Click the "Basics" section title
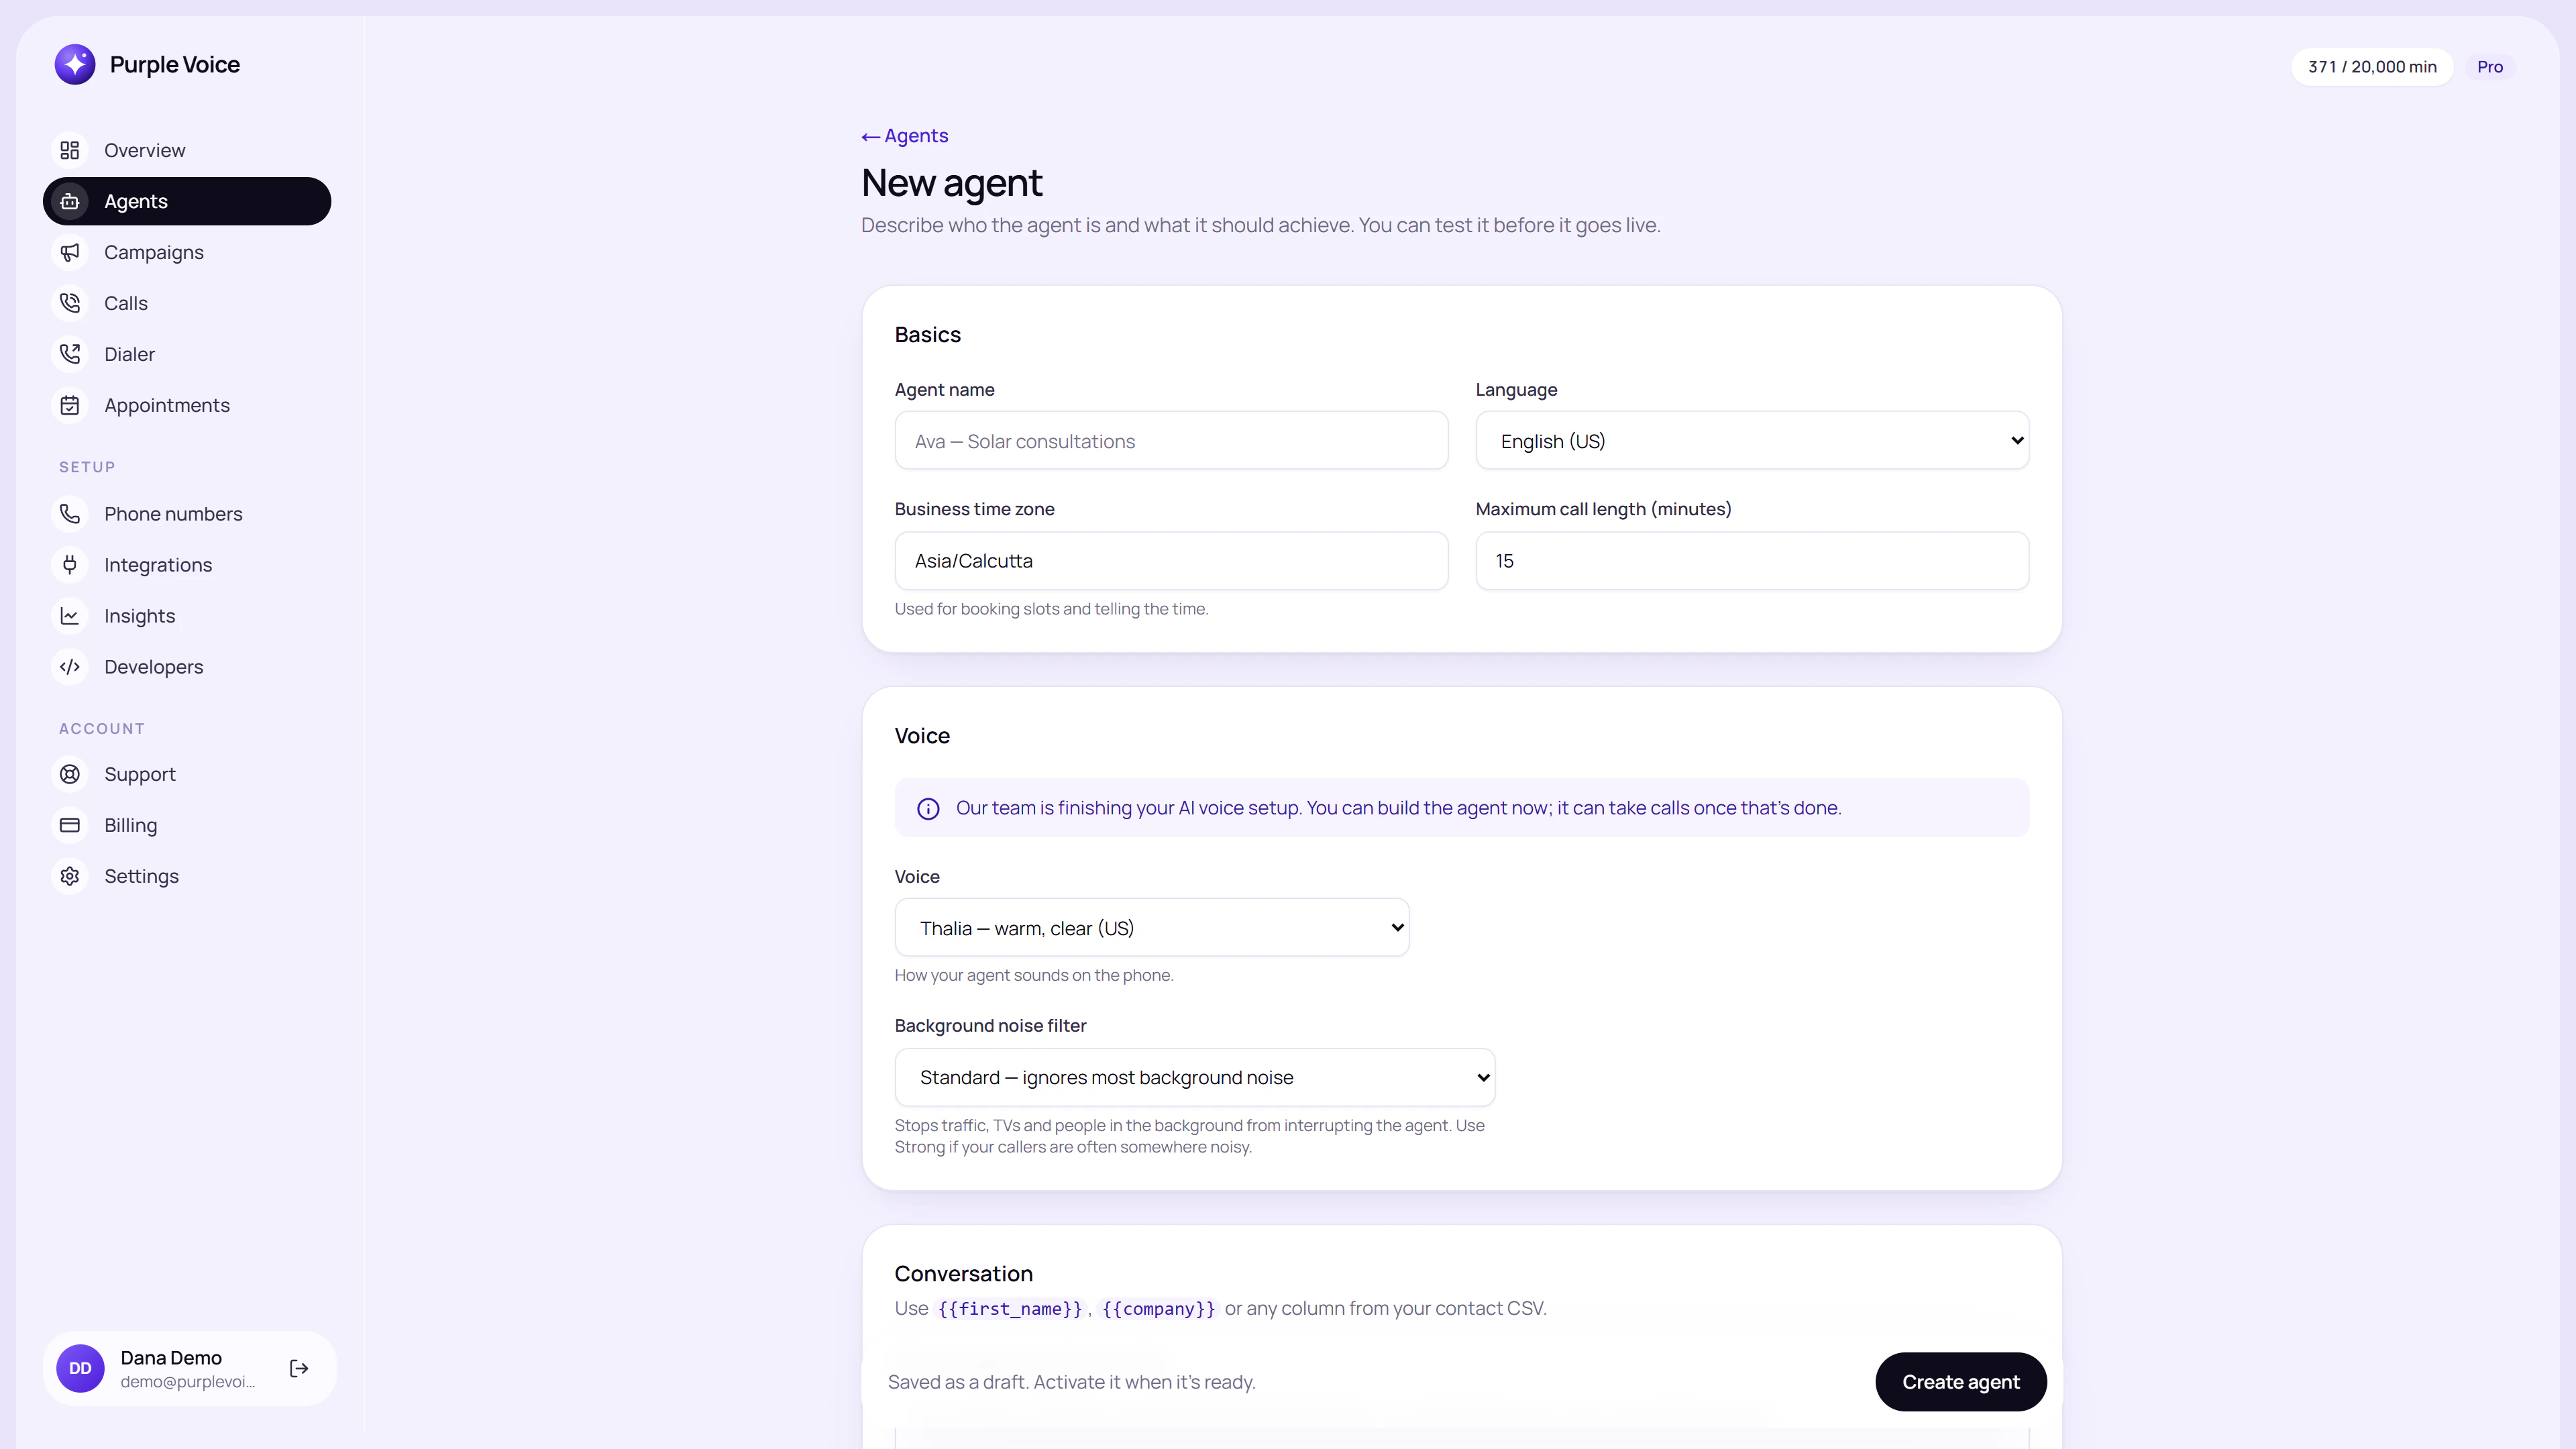Viewport: 2576px width, 1449px height. (x=927, y=334)
